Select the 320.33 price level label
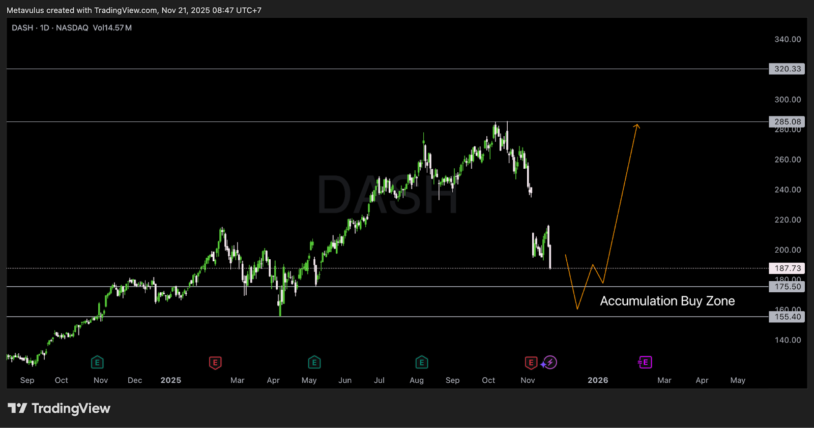 point(787,69)
